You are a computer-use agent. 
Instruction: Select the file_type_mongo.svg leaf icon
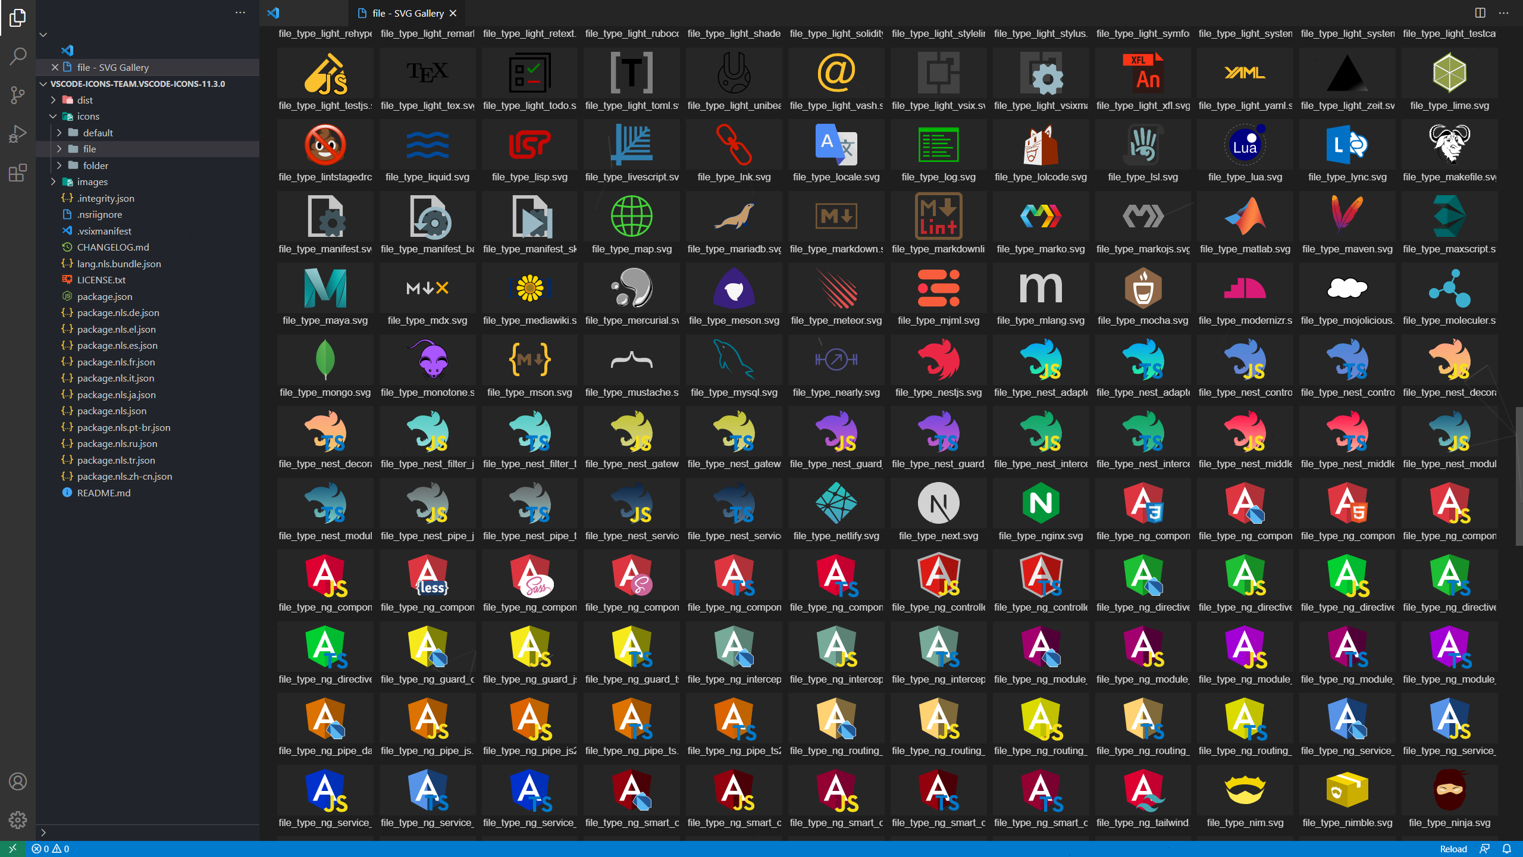325,359
